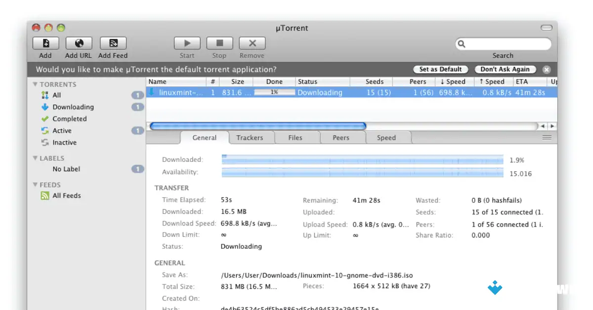This screenshot has width=593, height=310.
Task: Click Don't Ask Again in the banner
Action: [x=505, y=69]
